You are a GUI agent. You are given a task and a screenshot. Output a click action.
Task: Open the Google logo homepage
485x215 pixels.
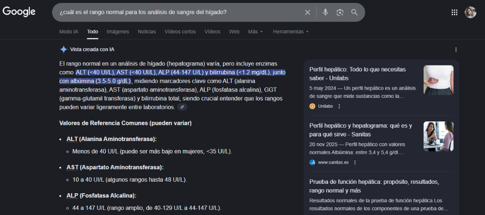click(19, 12)
